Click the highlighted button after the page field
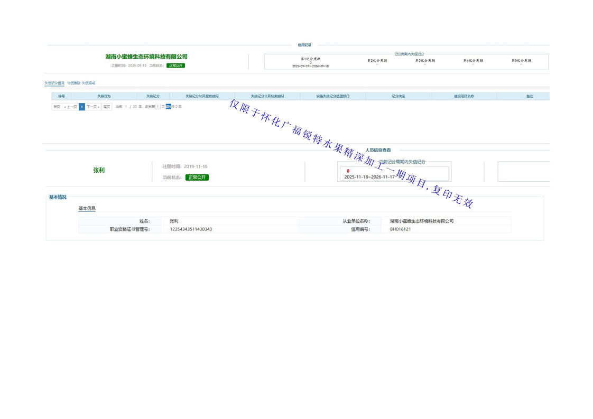The image size is (593, 419). (168, 107)
